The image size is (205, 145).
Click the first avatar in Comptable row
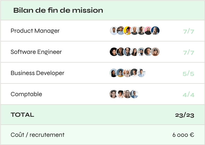(114, 94)
